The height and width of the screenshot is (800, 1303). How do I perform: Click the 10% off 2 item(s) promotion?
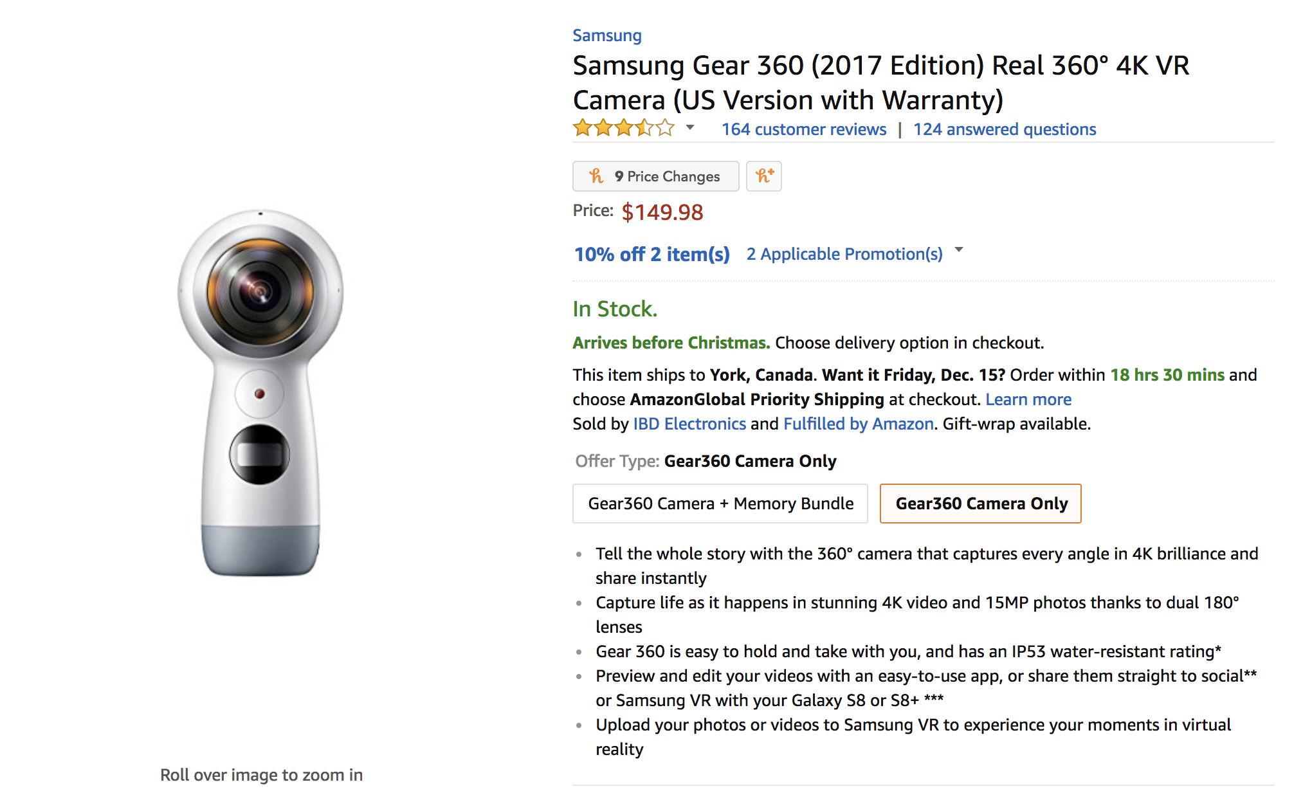point(651,255)
